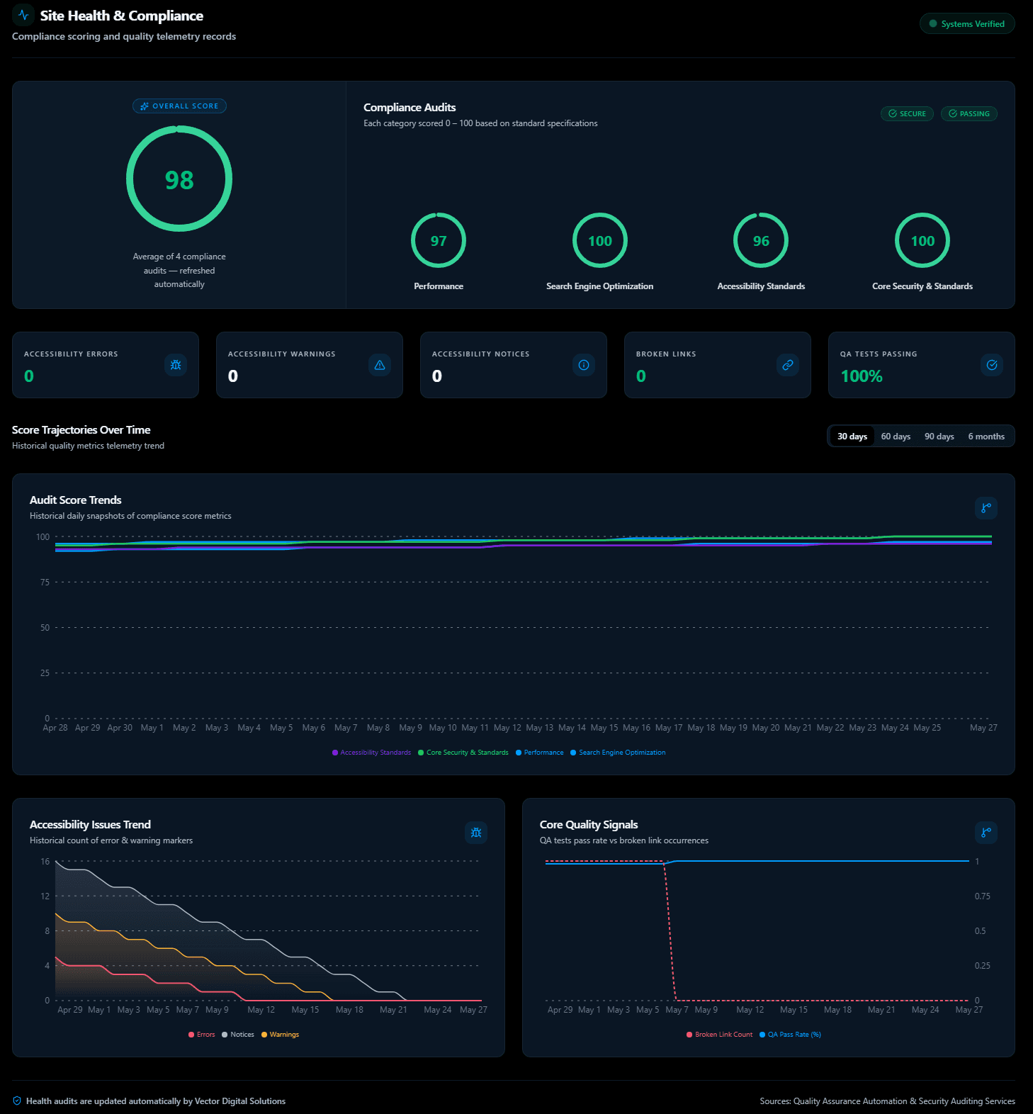Image resolution: width=1033 pixels, height=1114 pixels.
Task: Click the Core Security & Standards score ring
Action: coord(922,240)
